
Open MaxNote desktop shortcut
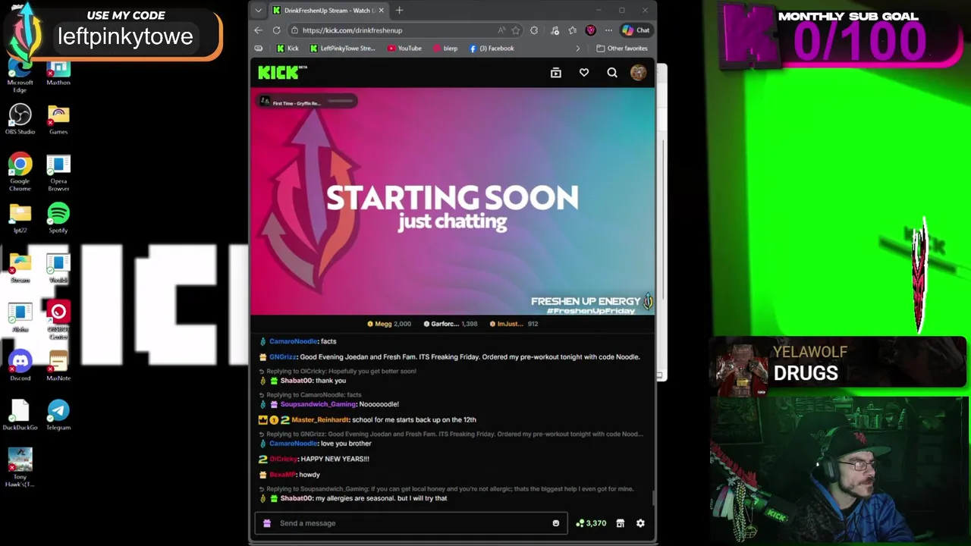pos(58,366)
